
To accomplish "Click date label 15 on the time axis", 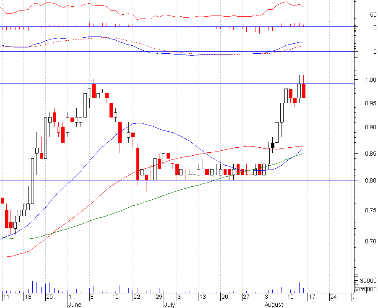I will point(115,297).
